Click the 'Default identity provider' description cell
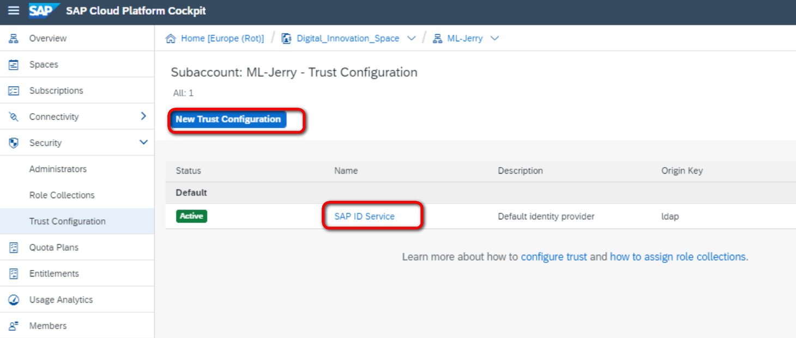The width and height of the screenshot is (796, 338). (546, 217)
